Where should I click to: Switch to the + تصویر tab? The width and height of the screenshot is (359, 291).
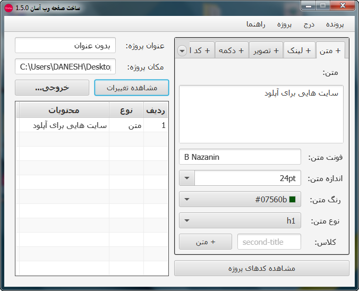[x=266, y=50]
